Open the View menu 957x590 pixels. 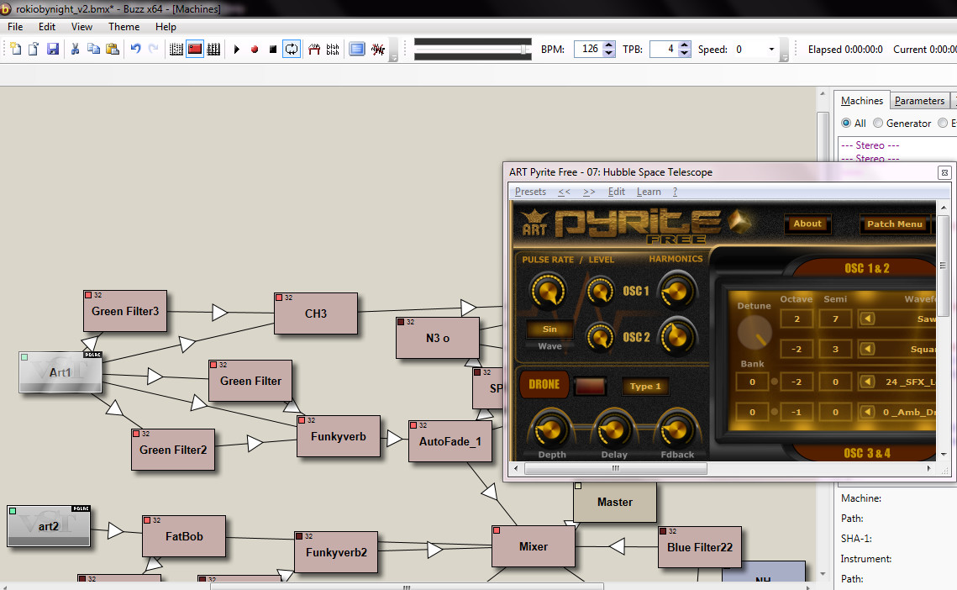point(82,27)
